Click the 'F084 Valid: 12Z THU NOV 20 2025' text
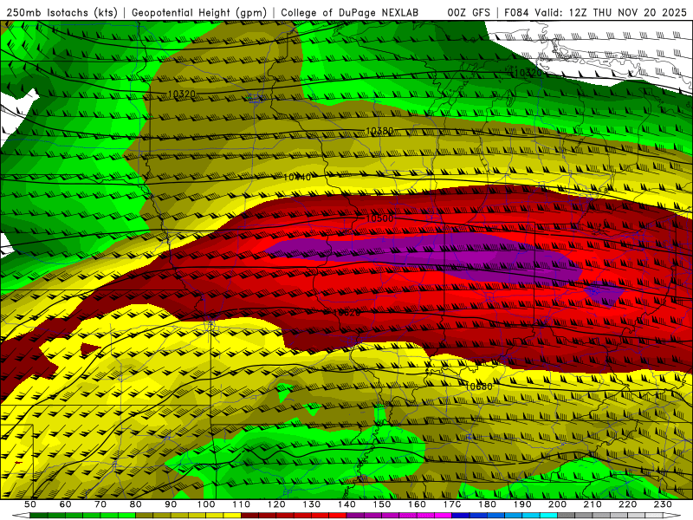This screenshot has width=693, height=520. [598, 12]
